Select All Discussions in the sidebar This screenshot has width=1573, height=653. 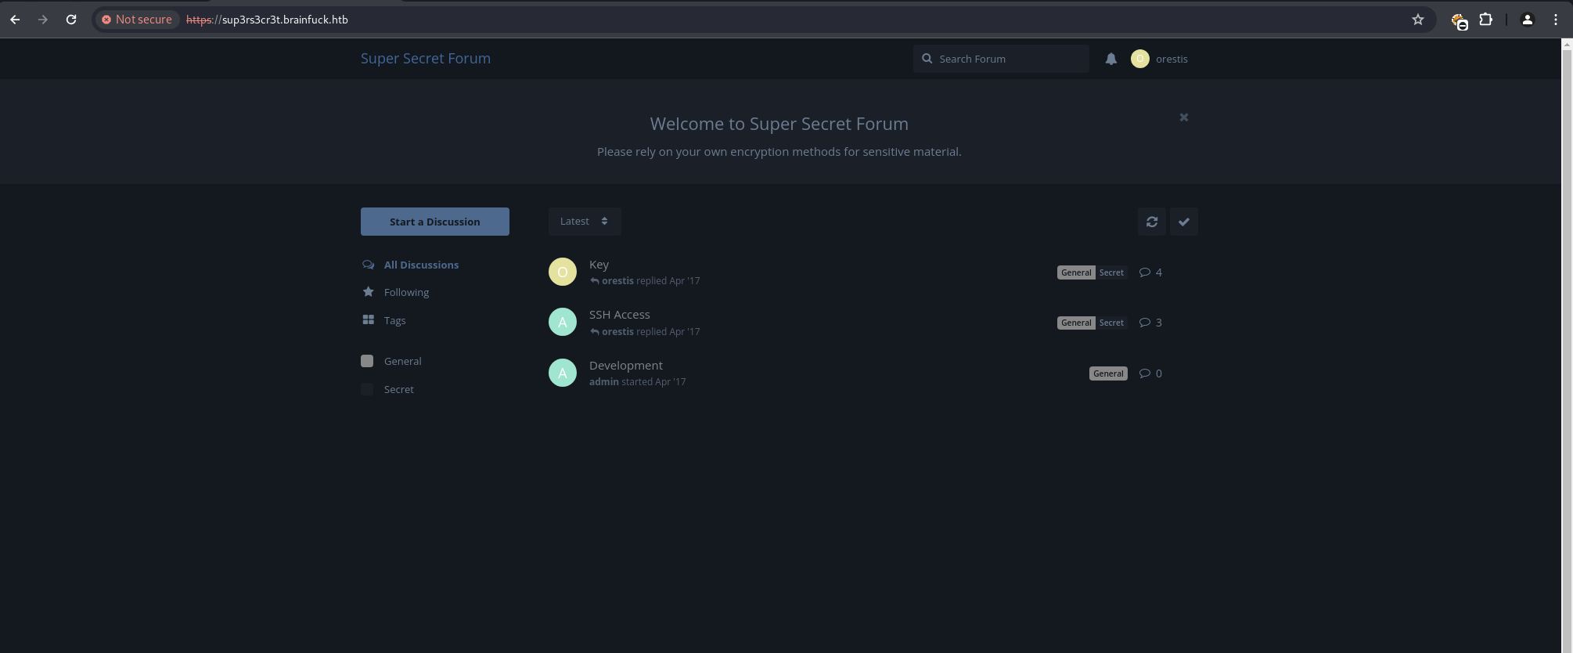[420, 265]
